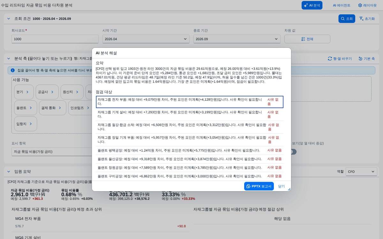Image resolution: width=383 pixels, height=239 pixels.
Task: Click the 33.33% KPI value
Action: [174, 194]
